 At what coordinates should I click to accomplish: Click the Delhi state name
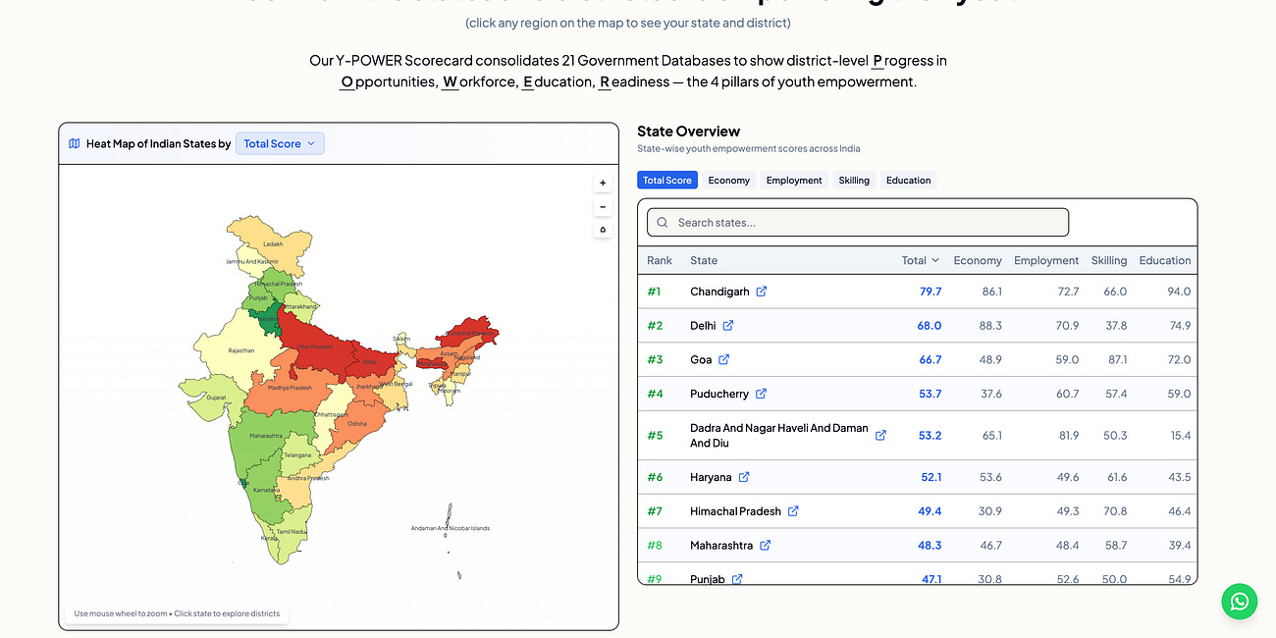(703, 326)
